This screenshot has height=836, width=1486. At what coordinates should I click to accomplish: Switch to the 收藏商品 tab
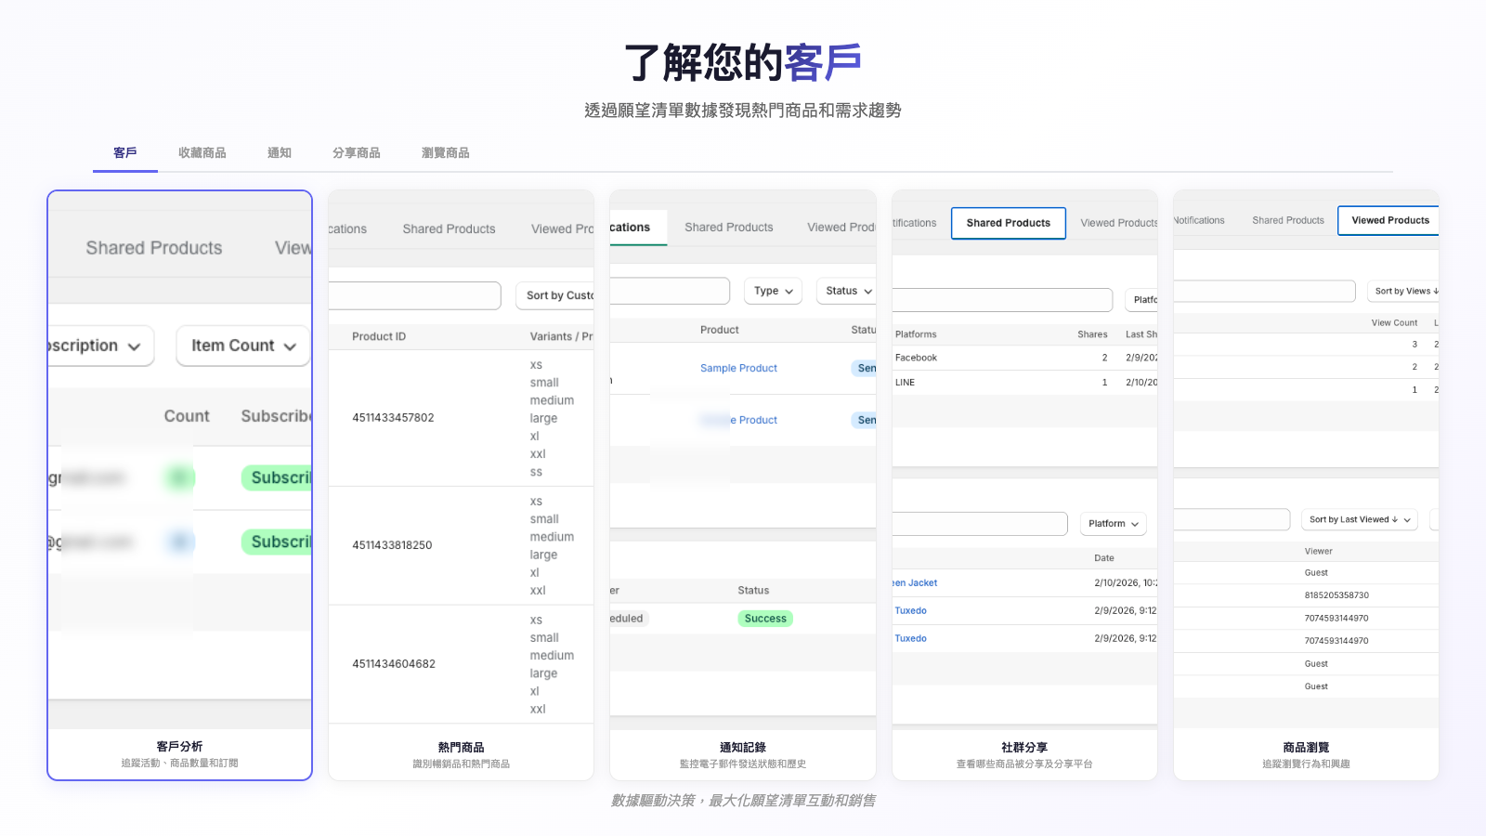click(x=202, y=153)
